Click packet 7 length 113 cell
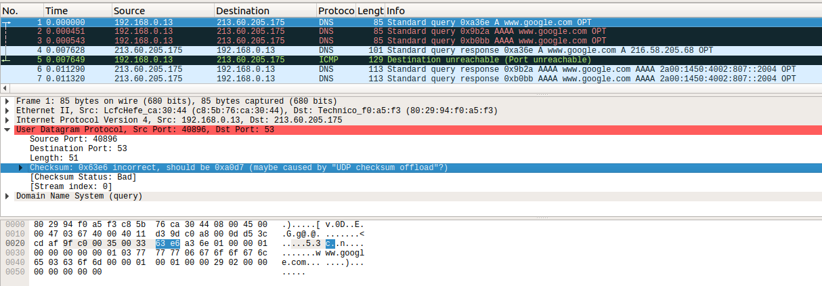This screenshot has width=822, height=286. click(376, 79)
